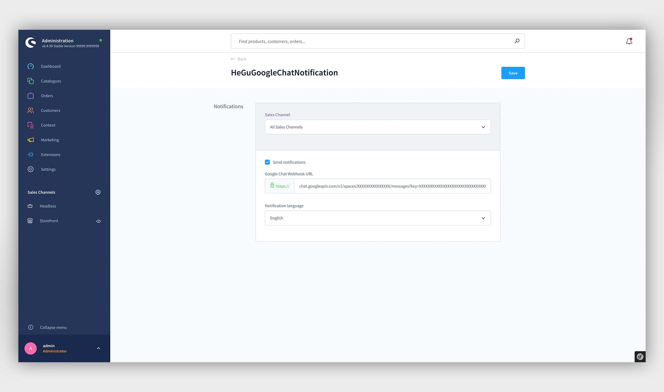Click the green lock https icon
The height and width of the screenshot is (392, 664).
(272, 185)
